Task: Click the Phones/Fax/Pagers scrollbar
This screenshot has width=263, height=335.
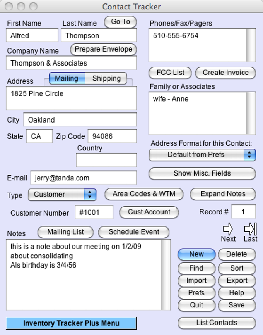Action: tap(251, 45)
